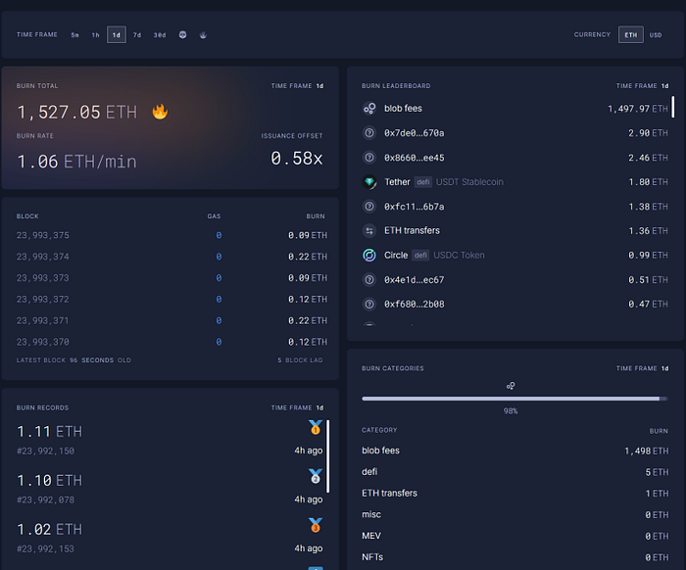Image resolution: width=686 pixels, height=570 pixels.
Task: Click the Tether diamond logo icon
Action: click(369, 182)
